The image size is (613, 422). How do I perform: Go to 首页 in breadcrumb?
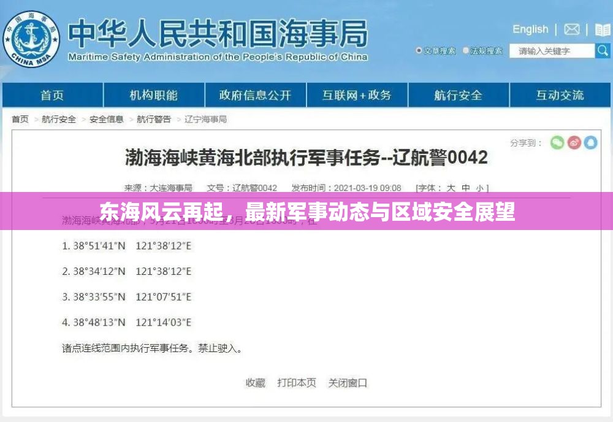[20, 119]
